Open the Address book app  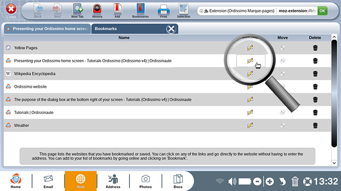point(113,181)
